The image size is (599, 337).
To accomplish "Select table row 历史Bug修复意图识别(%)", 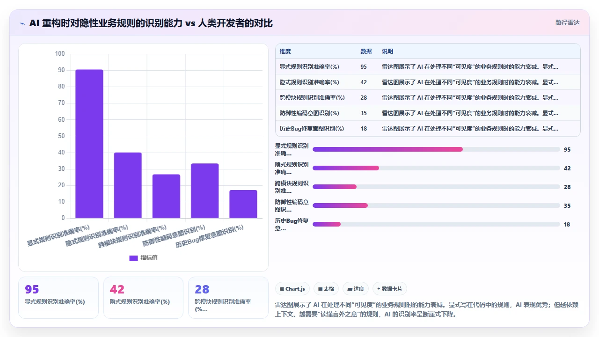I will pyautogui.click(x=428, y=129).
